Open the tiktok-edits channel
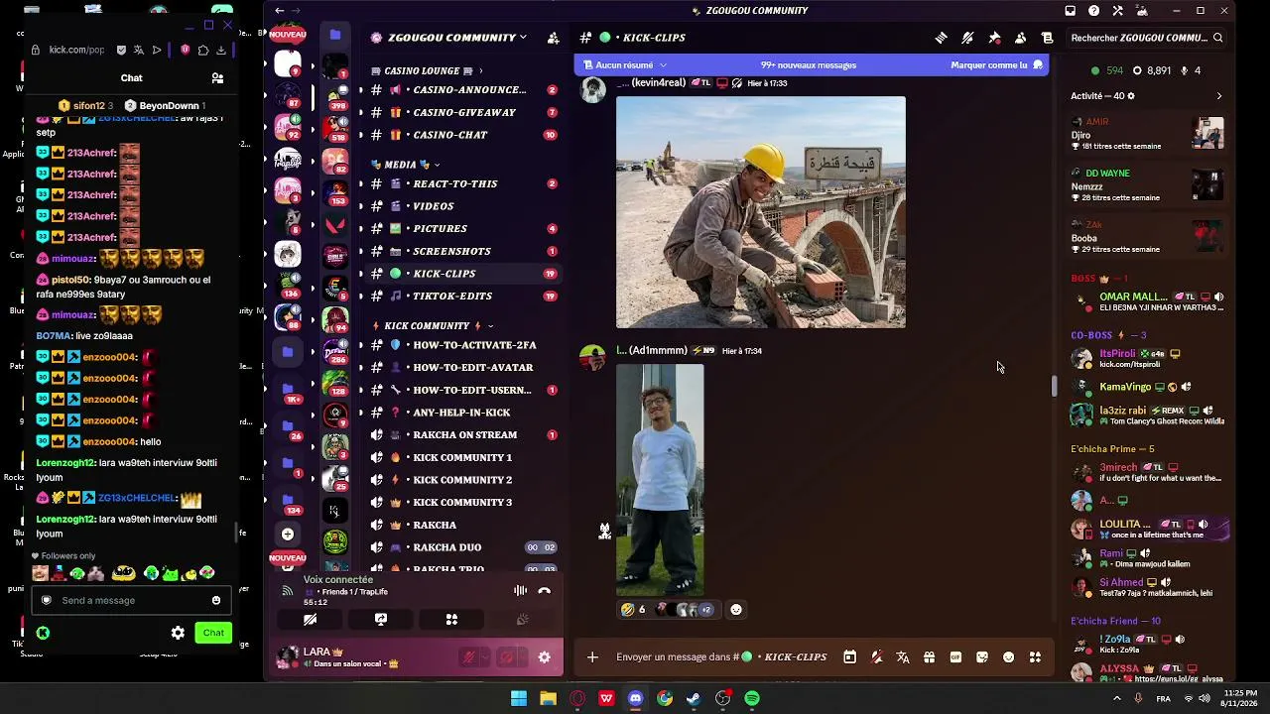The height and width of the screenshot is (714, 1270). (461, 296)
